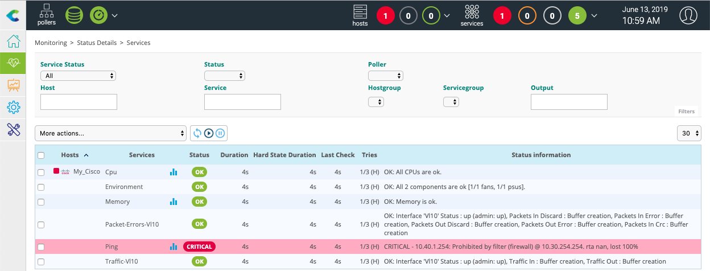Click the refresh icon
This screenshot has height=271, width=710.
[197, 133]
